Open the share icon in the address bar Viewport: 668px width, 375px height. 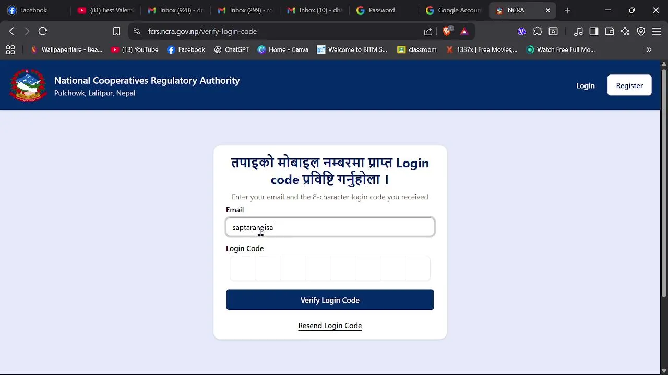(428, 31)
